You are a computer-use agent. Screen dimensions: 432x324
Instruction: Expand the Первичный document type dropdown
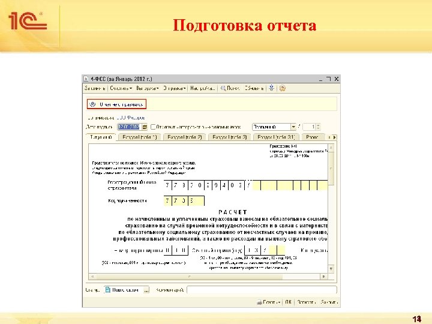293,127
